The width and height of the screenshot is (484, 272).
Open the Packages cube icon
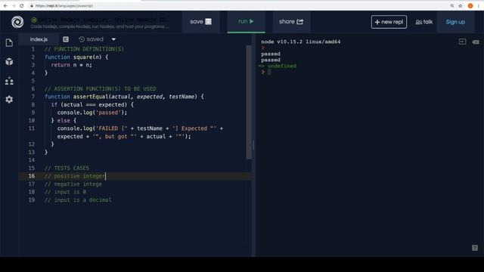click(x=9, y=62)
